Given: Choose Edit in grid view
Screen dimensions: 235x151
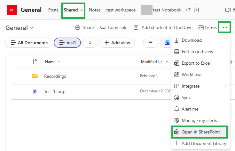Looking at the screenshot, I should pos(201,52).
